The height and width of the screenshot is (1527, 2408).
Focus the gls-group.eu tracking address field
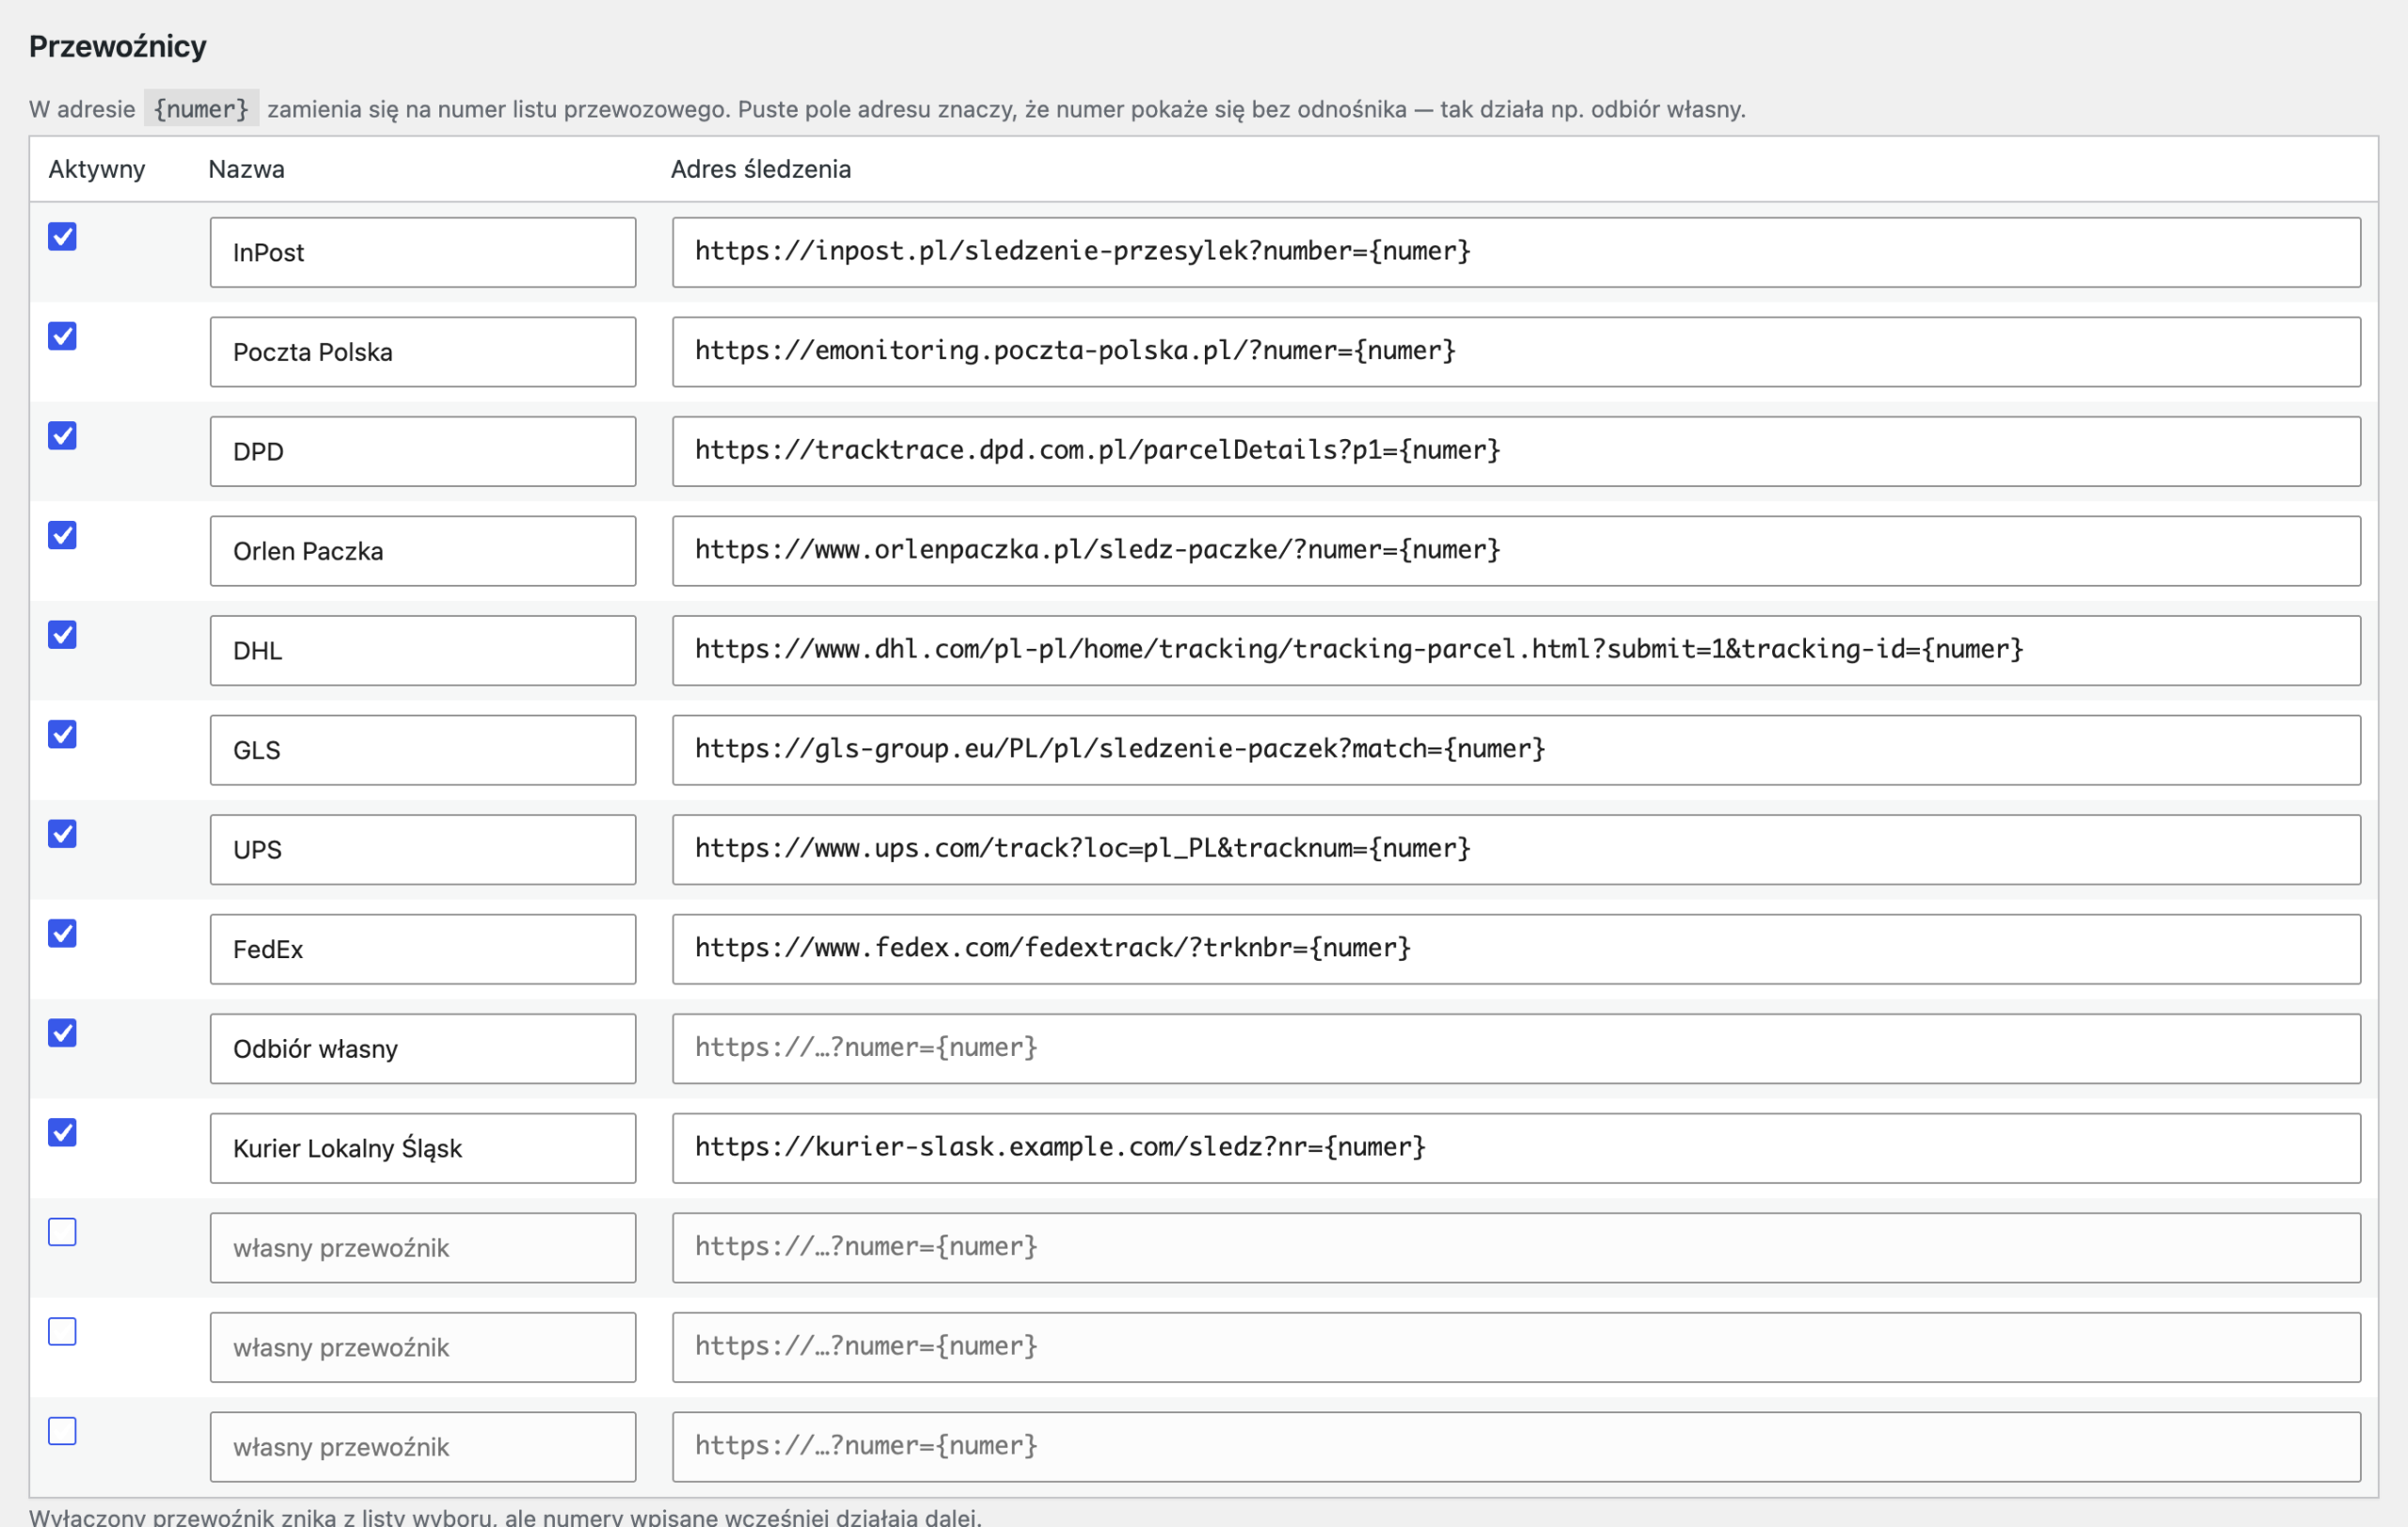point(1516,750)
